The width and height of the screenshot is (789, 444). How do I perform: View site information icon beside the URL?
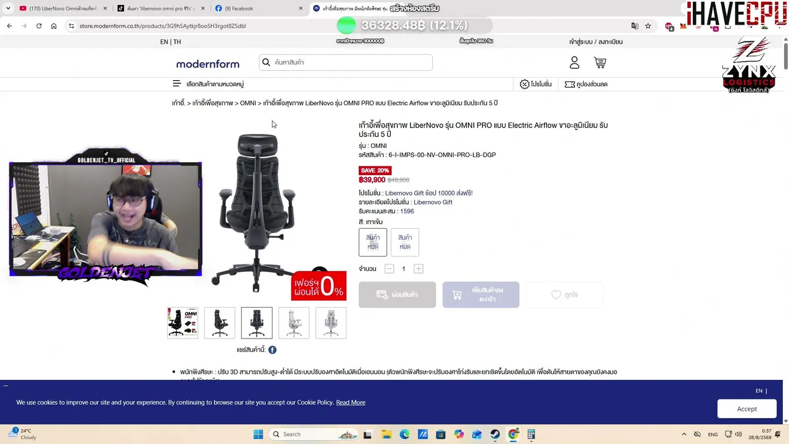[x=72, y=26]
